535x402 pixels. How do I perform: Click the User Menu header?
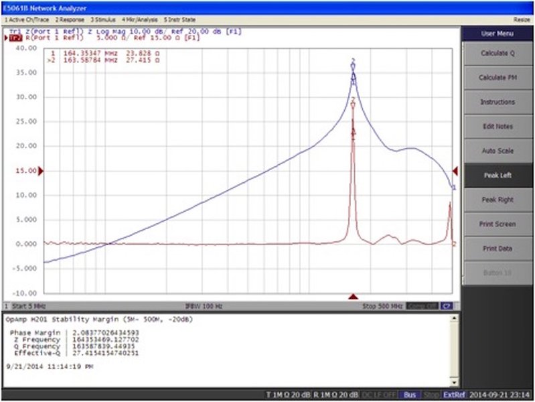(498, 33)
